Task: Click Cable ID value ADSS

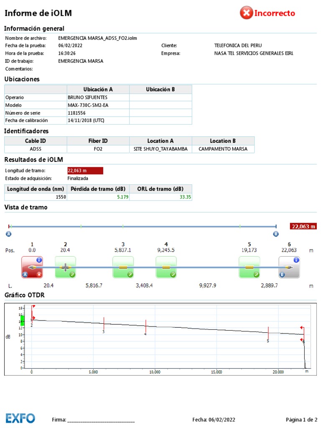Action: pos(36,149)
